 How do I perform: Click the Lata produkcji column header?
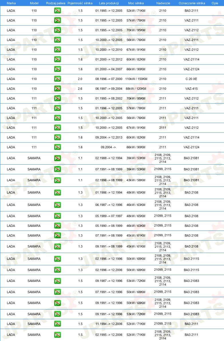pos(109,3)
